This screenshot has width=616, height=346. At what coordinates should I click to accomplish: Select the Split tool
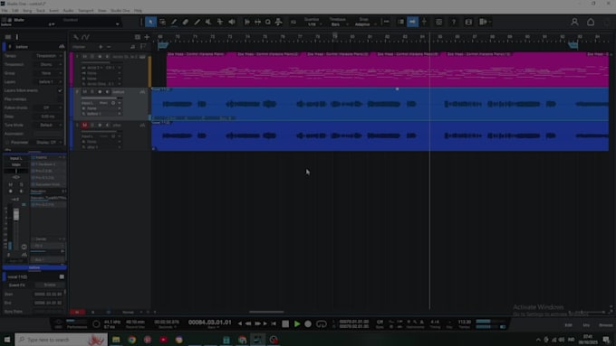point(197,22)
